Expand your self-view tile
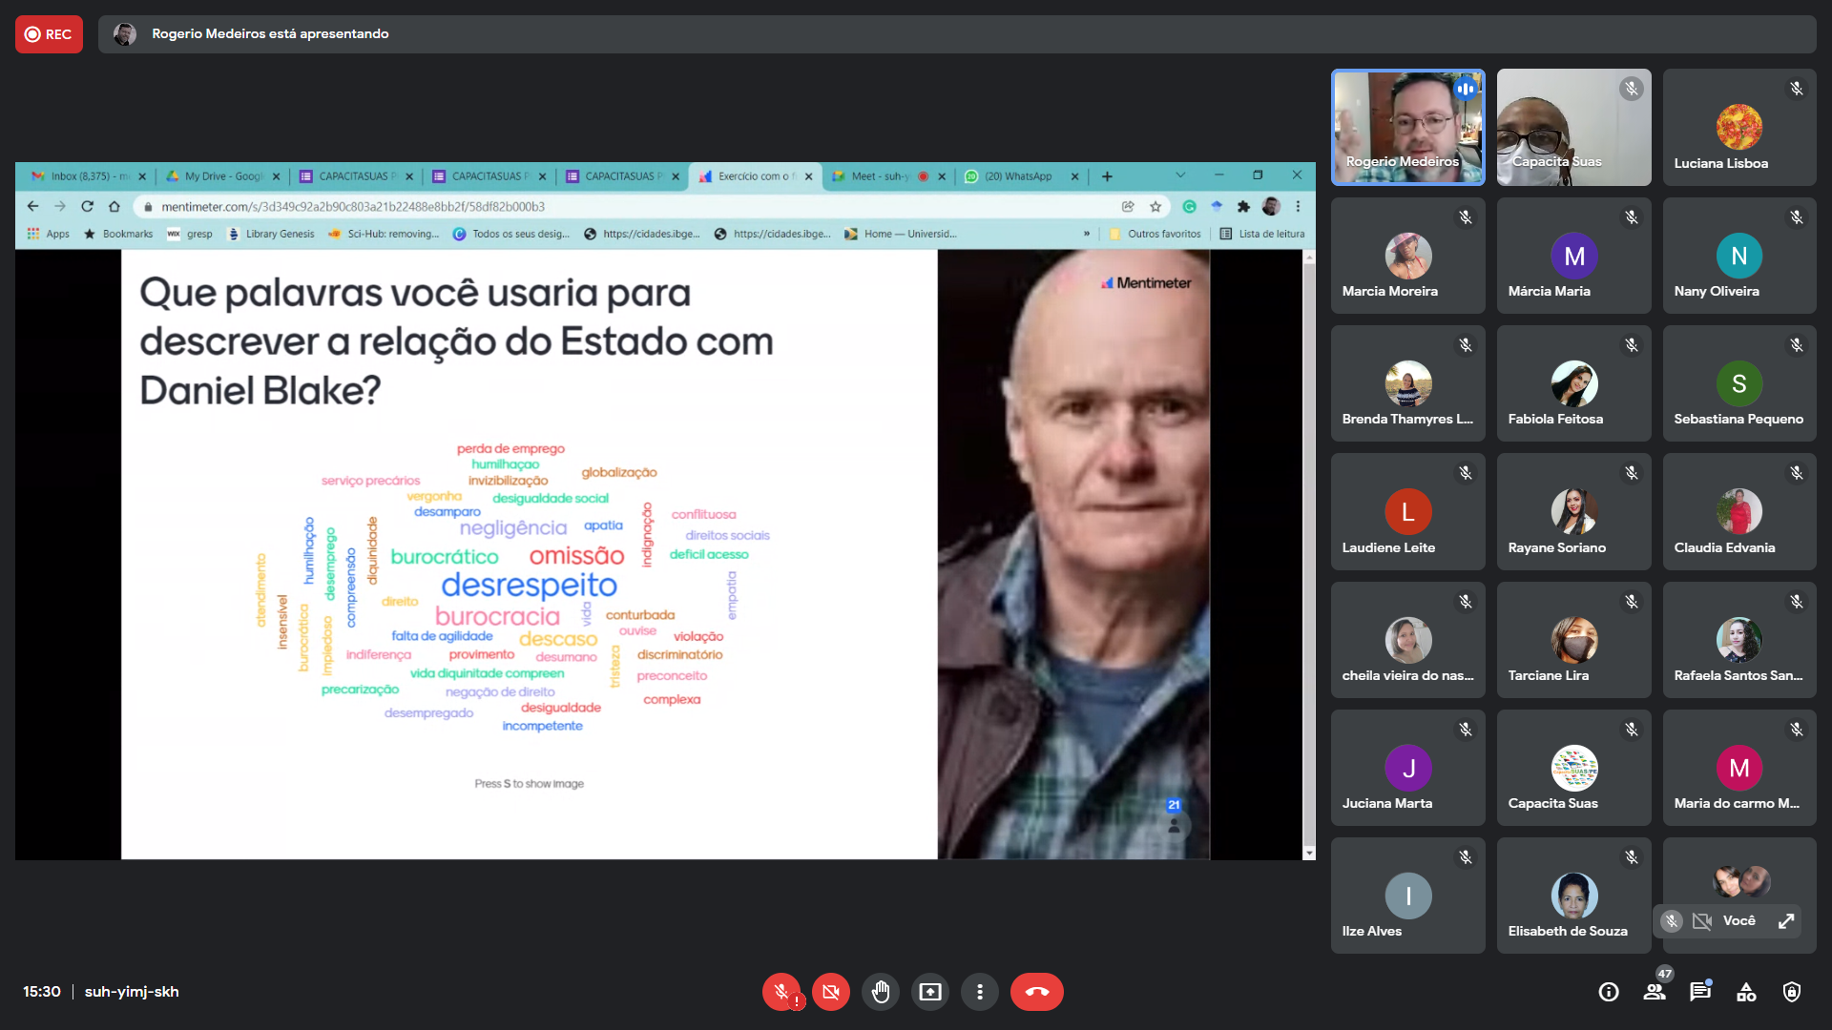This screenshot has height=1030, width=1832. click(1786, 921)
